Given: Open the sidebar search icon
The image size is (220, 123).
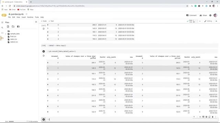Looking at the screenshot, I should [2, 28].
